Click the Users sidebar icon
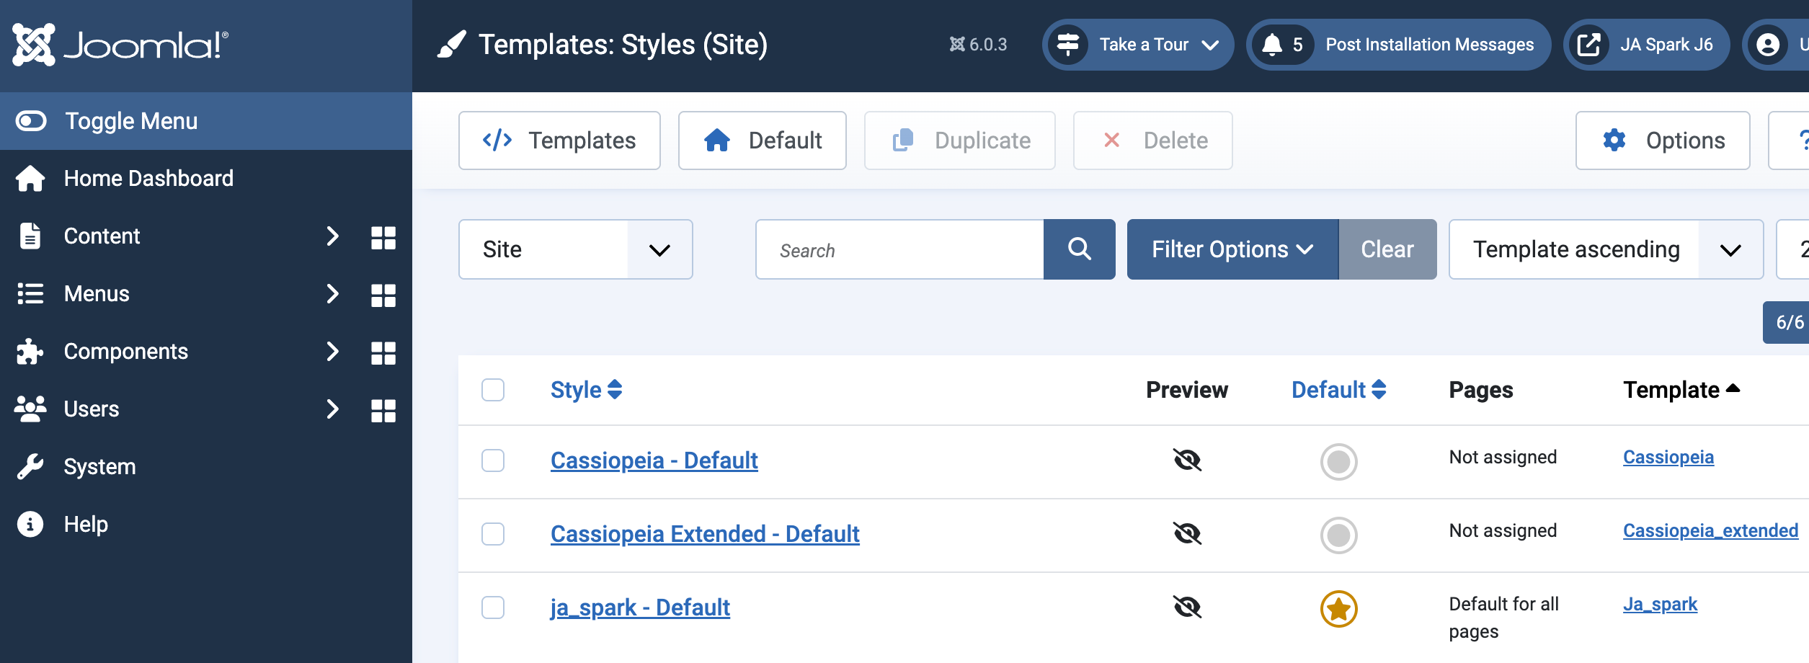Viewport: 1809px width, 663px height. tap(30, 409)
